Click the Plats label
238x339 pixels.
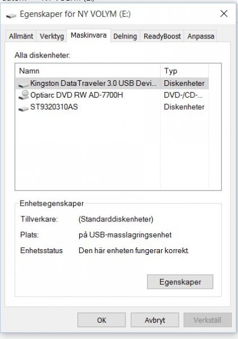(x=29, y=235)
